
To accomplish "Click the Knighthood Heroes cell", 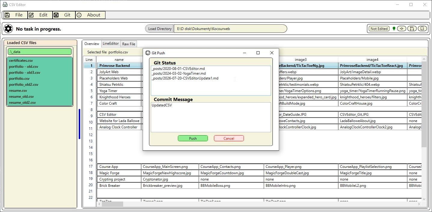I will (x=119, y=97).
